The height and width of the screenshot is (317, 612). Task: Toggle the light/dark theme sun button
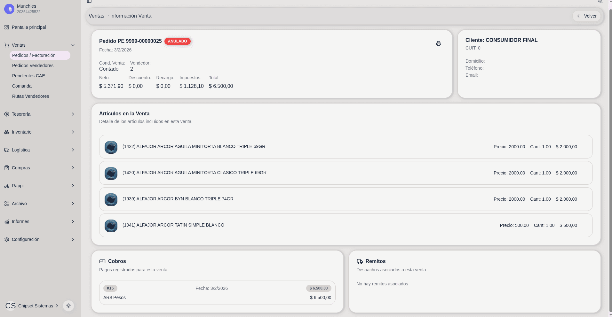pyautogui.click(x=68, y=306)
